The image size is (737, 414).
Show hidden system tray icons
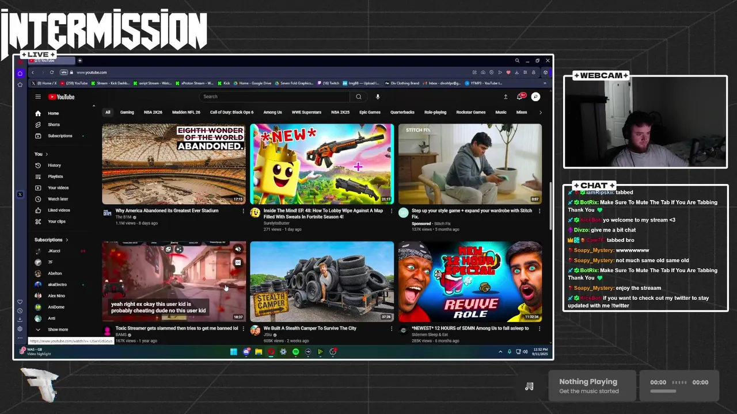[x=500, y=352]
